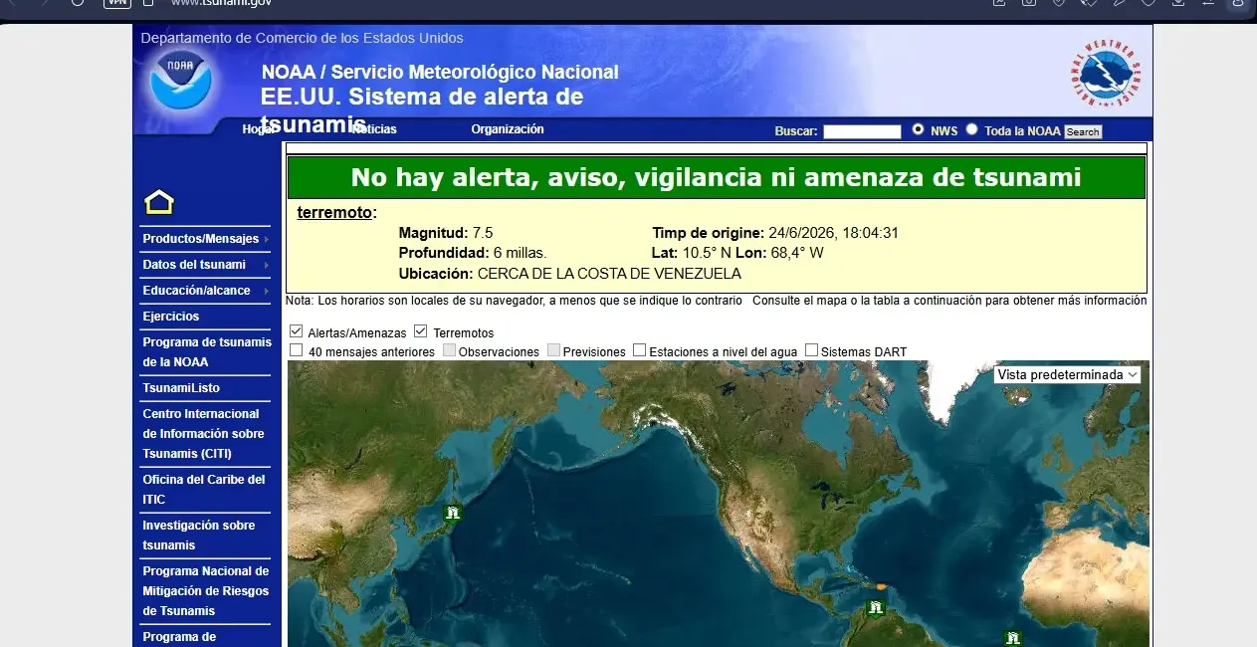Screen dimensions: 1257x647
Task: Click the terremoto heading link
Action: (334, 212)
